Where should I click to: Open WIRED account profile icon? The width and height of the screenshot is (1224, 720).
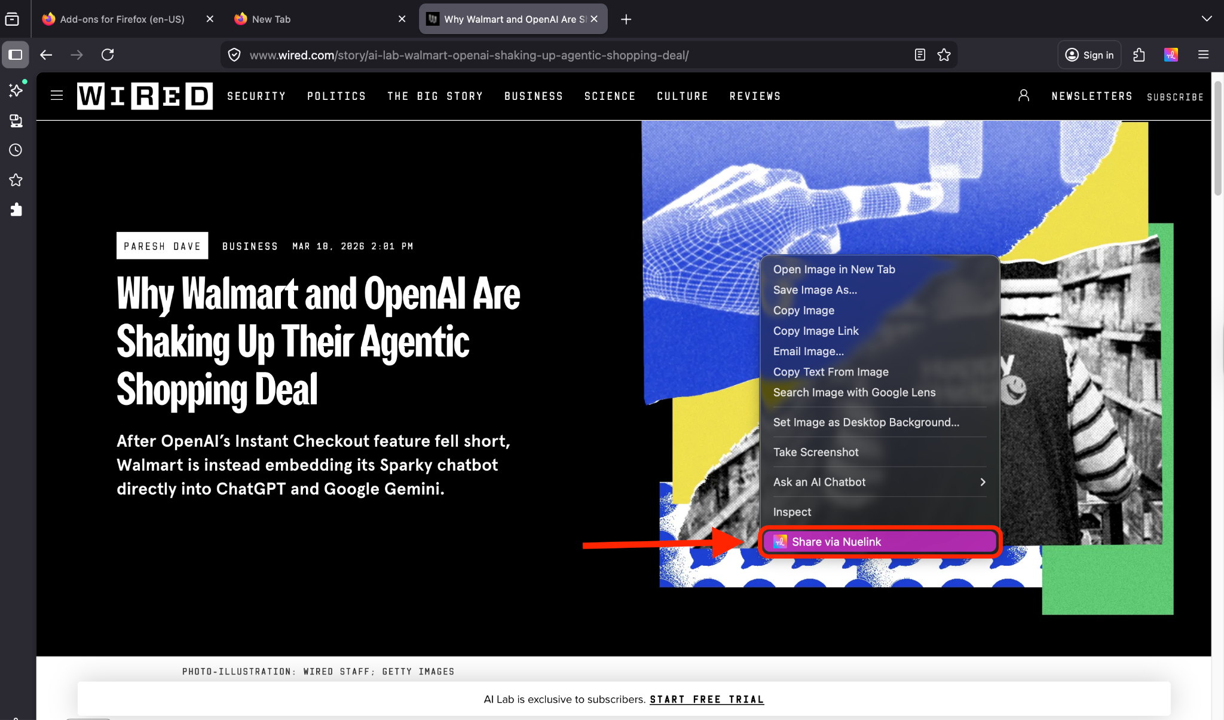tap(1023, 96)
